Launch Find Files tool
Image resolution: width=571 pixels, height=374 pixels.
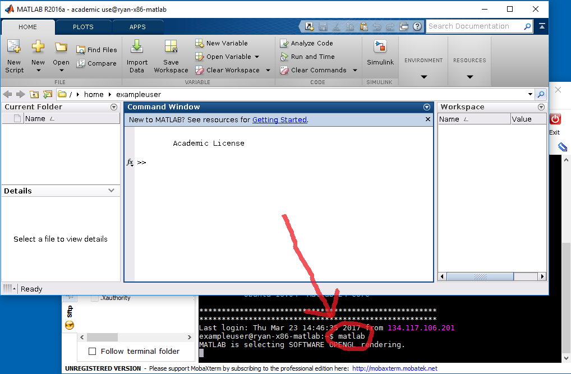[x=96, y=50]
